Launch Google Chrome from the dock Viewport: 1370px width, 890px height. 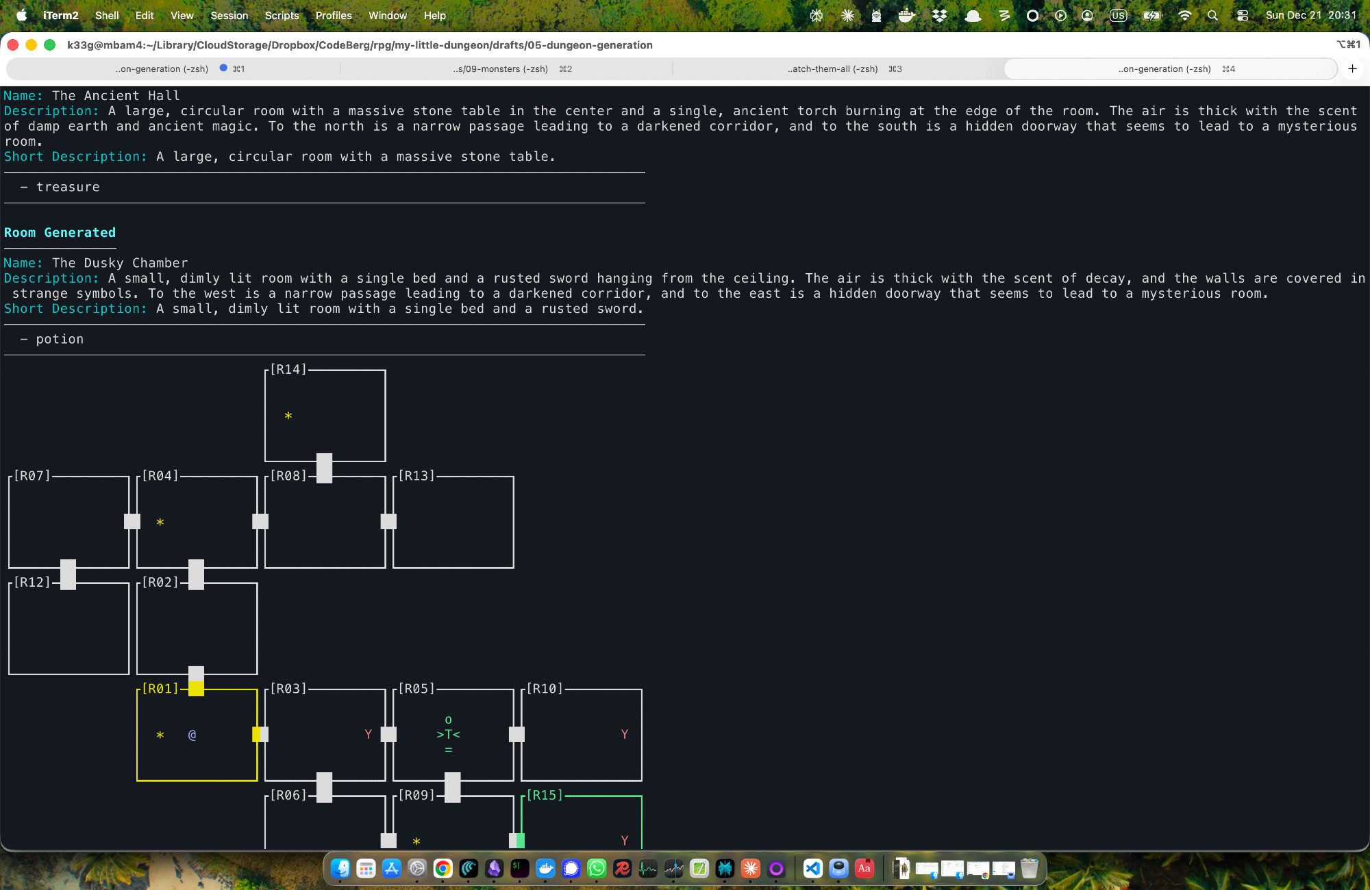443,869
